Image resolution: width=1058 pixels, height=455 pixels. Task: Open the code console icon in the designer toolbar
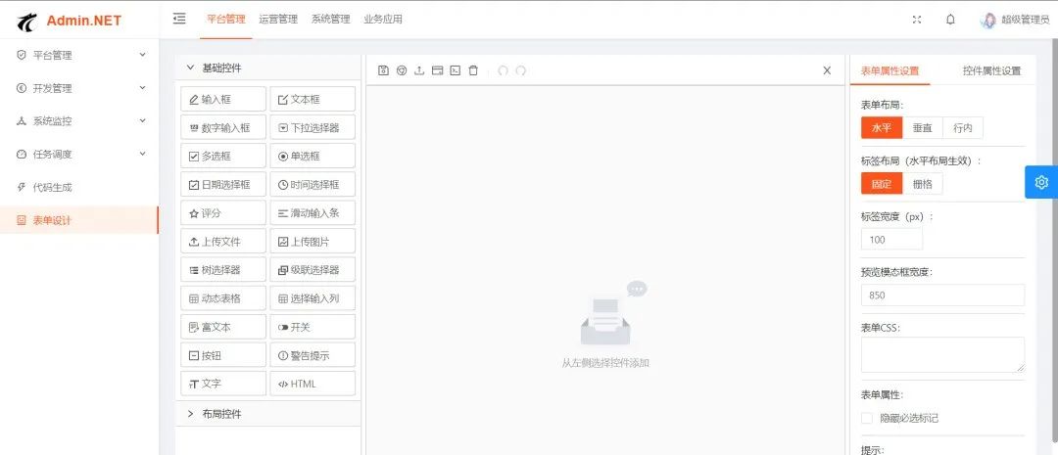(456, 70)
